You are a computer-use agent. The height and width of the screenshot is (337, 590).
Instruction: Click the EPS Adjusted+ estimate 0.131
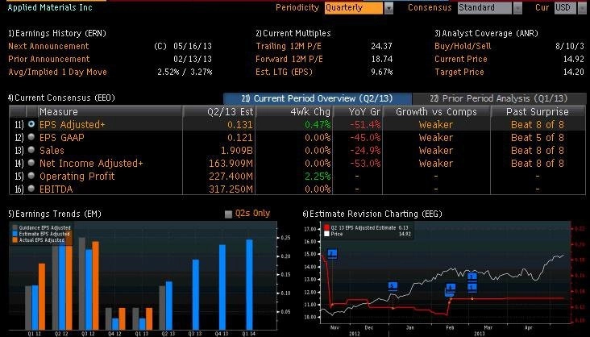[240, 125]
